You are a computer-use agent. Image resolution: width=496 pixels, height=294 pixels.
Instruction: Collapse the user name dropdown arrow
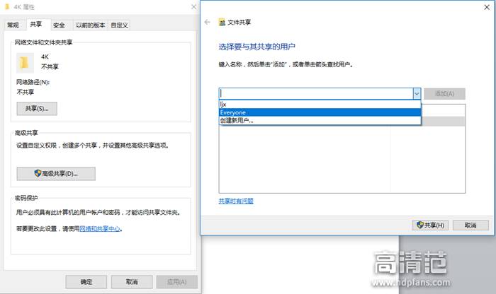(417, 94)
